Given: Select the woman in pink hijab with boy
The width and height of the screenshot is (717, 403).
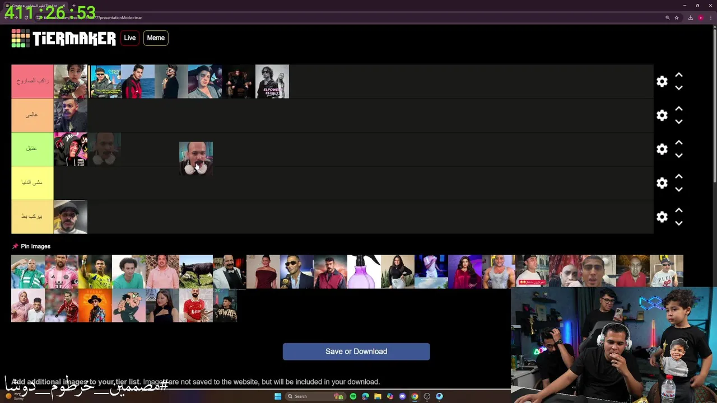Looking at the screenshot, I should coord(28,306).
